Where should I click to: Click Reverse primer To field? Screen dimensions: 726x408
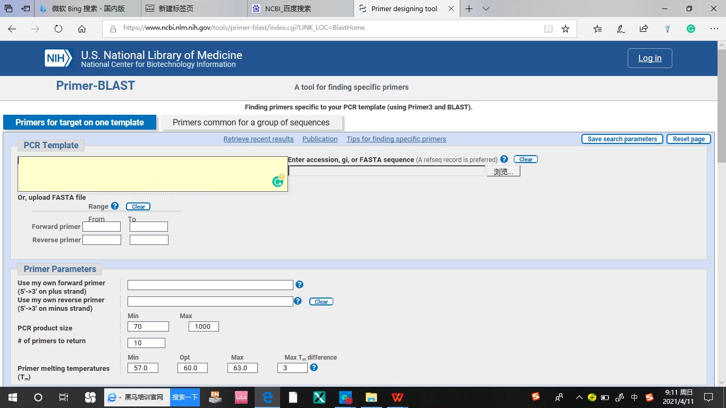[x=149, y=240]
